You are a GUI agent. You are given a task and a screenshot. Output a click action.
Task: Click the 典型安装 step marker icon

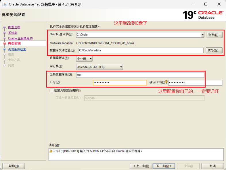tap(5, 43)
